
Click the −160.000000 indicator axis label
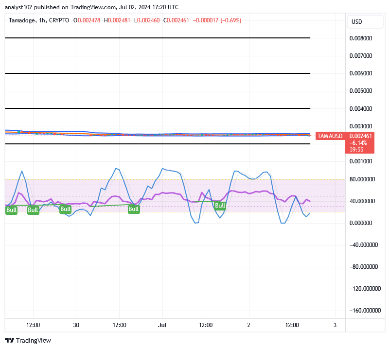tap(365, 311)
